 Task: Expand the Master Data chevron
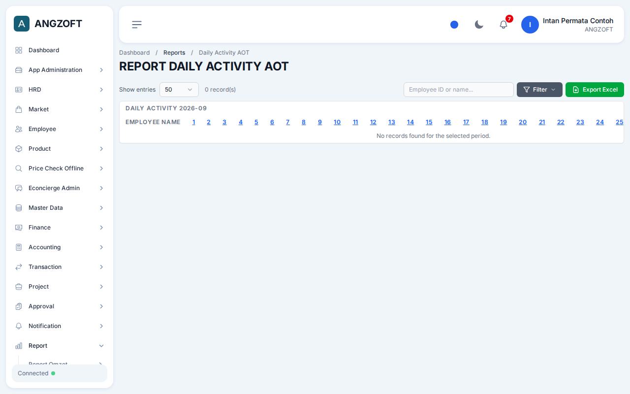coord(101,208)
